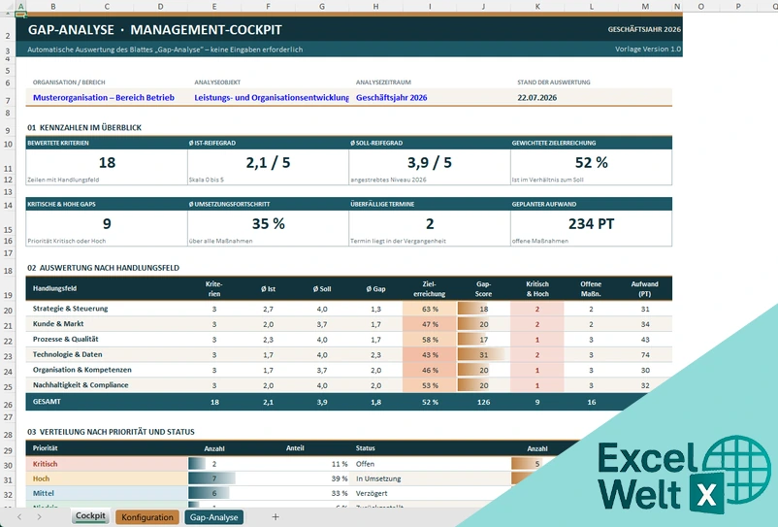778x527 pixels.
Task: Click the 63 % Zielerreichung cell
Action: pyautogui.click(x=430, y=309)
